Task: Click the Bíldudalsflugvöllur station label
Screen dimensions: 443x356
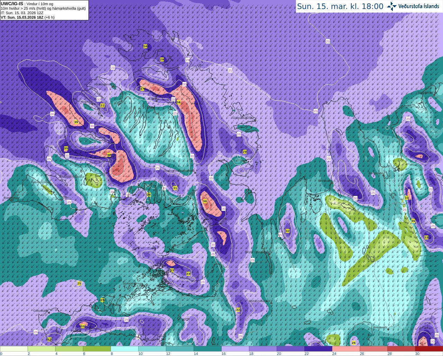Action: click(x=72, y=176)
